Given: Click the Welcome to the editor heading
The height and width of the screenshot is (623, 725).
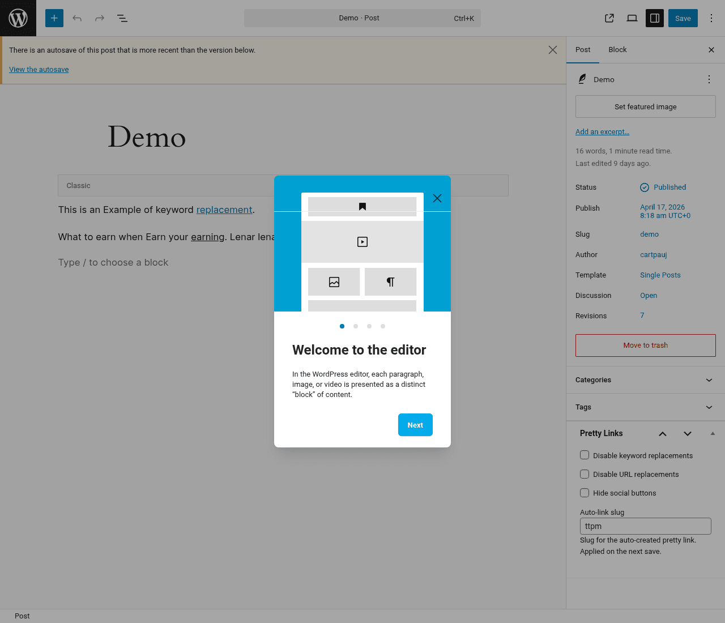Looking at the screenshot, I should pos(359,350).
